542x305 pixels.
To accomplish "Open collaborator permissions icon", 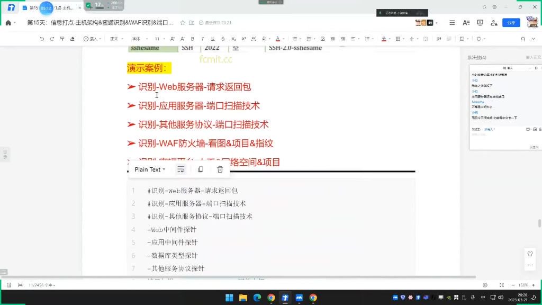I will click(x=494, y=23).
